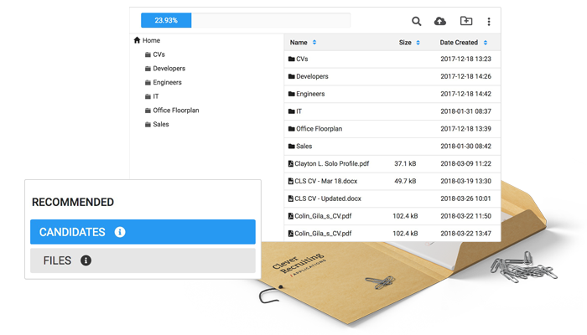The height and width of the screenshot is (335, 587).
Task: Click folder icon of Developers in tree
Action: (x=148, y=69)
